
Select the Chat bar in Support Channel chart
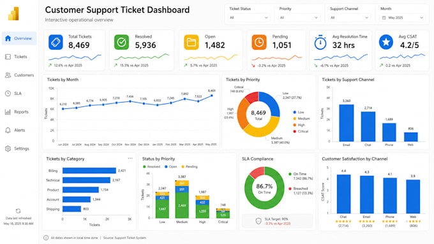point(368,127)
